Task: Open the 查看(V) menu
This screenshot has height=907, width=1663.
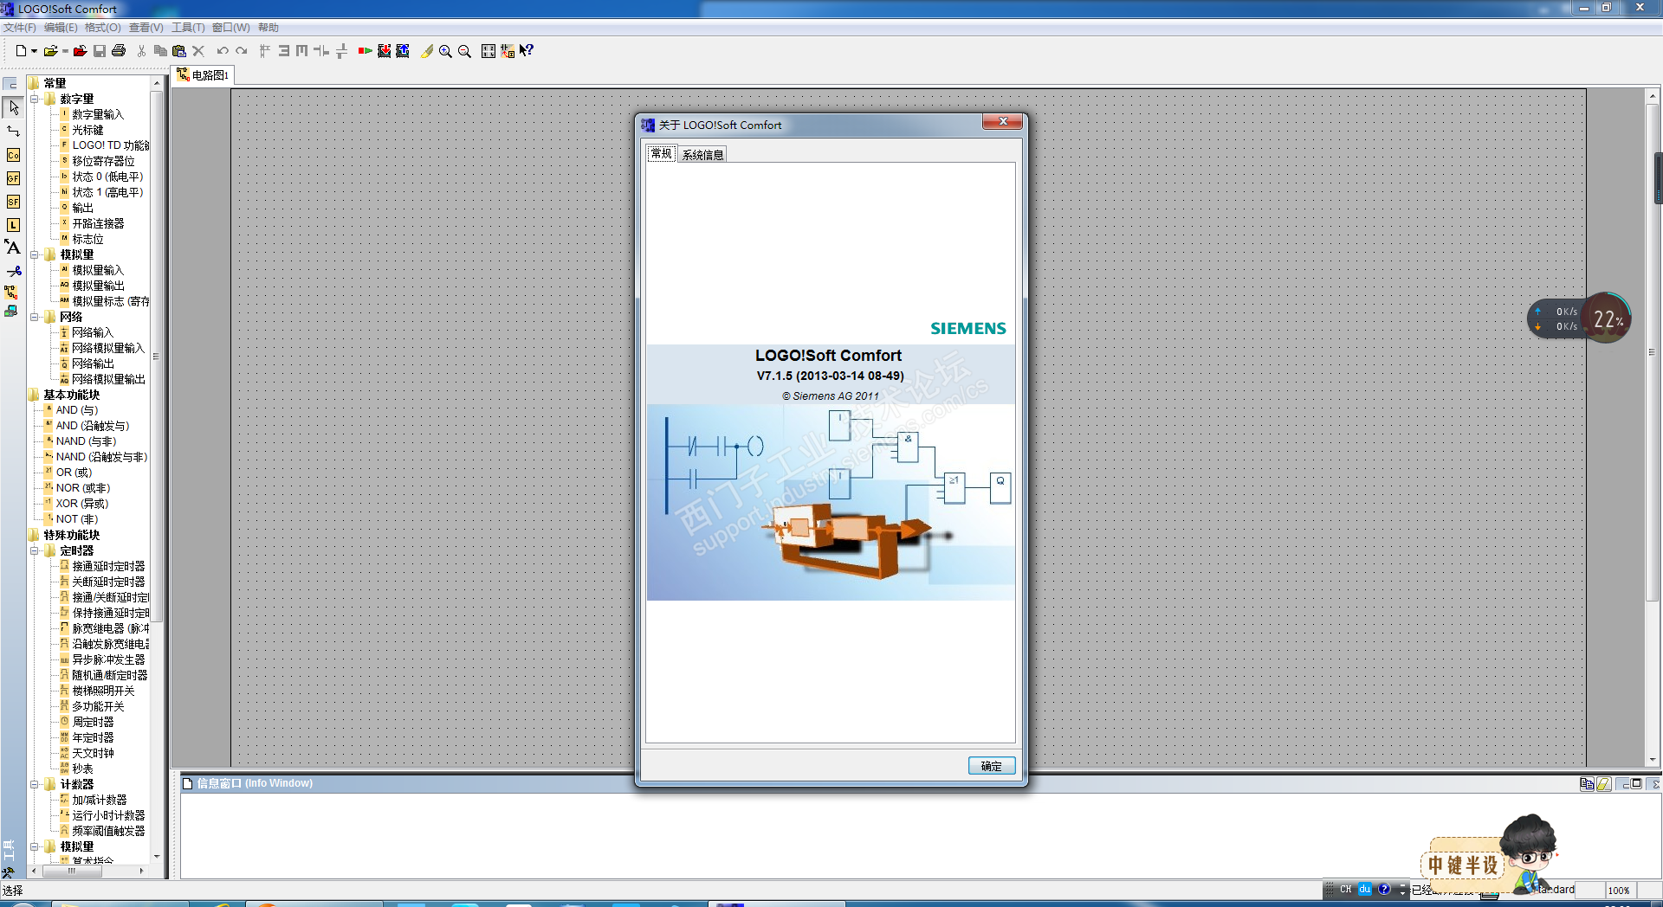Action: (146, 28)
